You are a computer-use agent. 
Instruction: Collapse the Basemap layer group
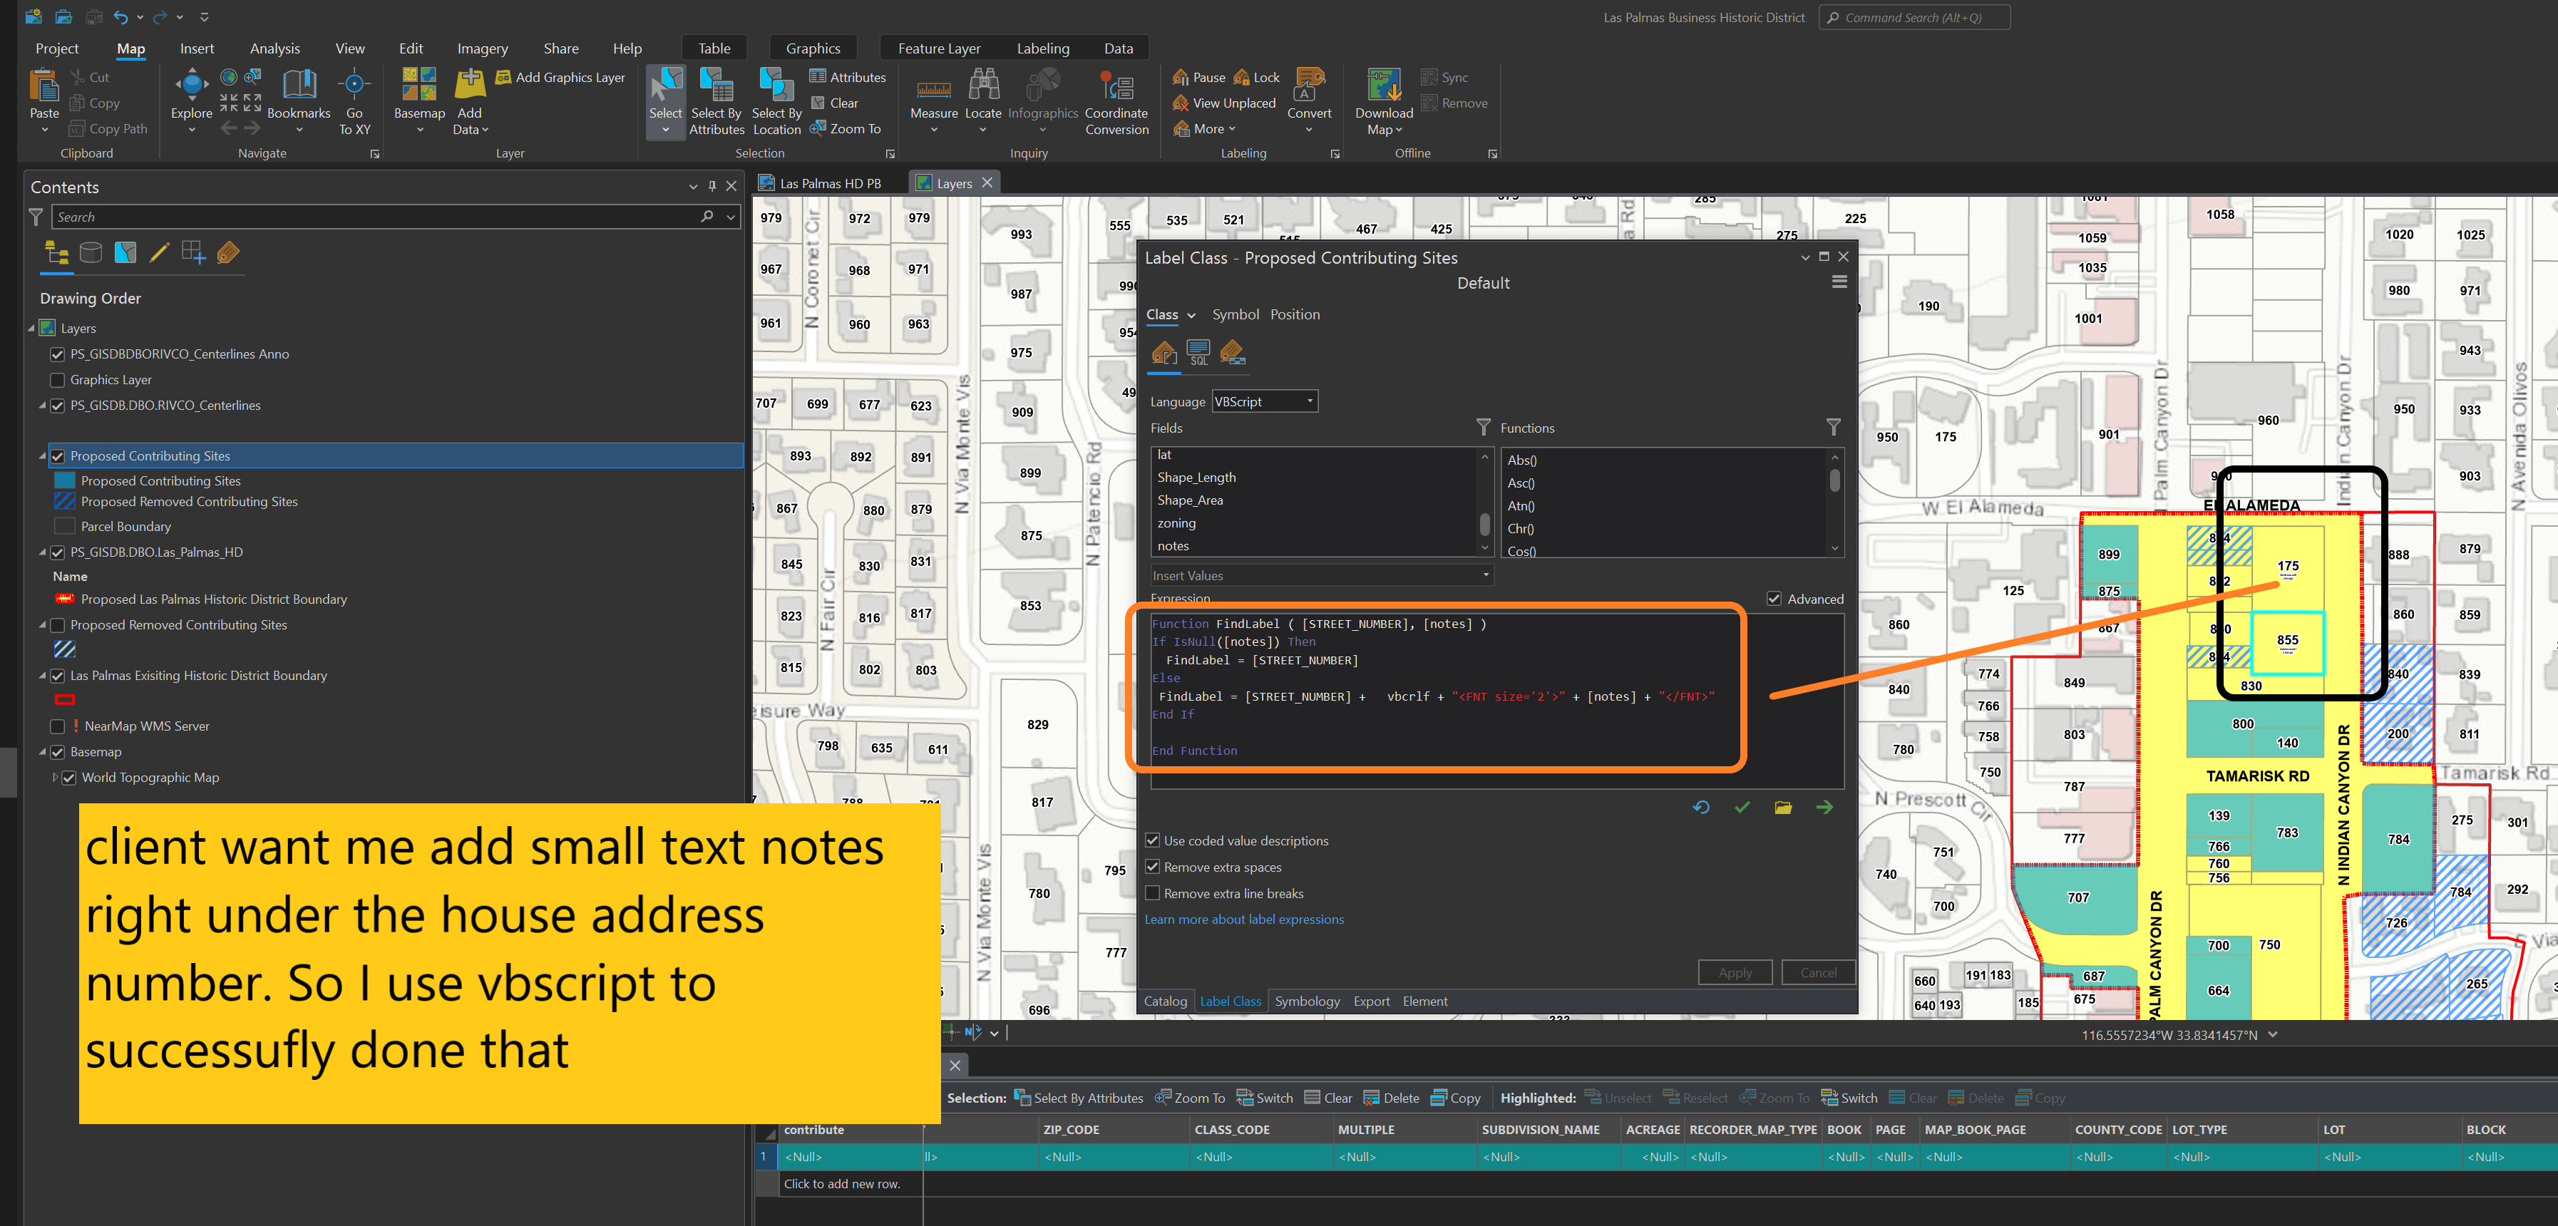(43, 753)
